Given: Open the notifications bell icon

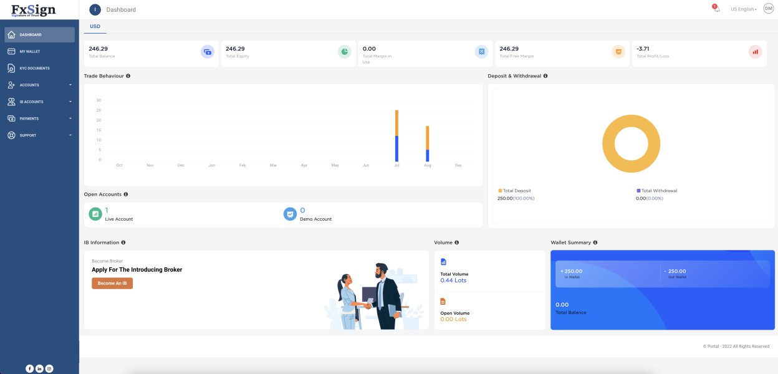Looking at the screenshot, I should point(716,9).
